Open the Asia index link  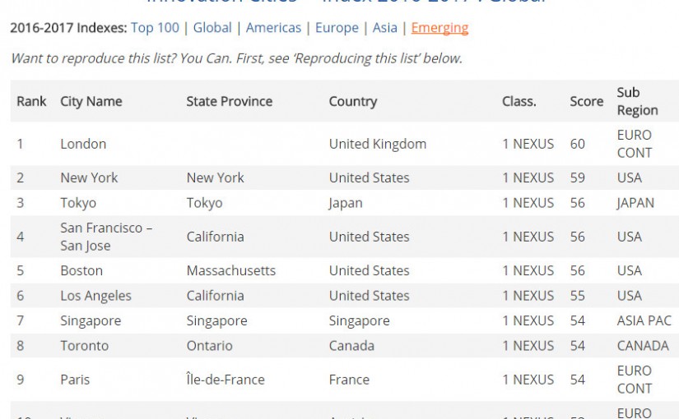(x=384, y=28)
